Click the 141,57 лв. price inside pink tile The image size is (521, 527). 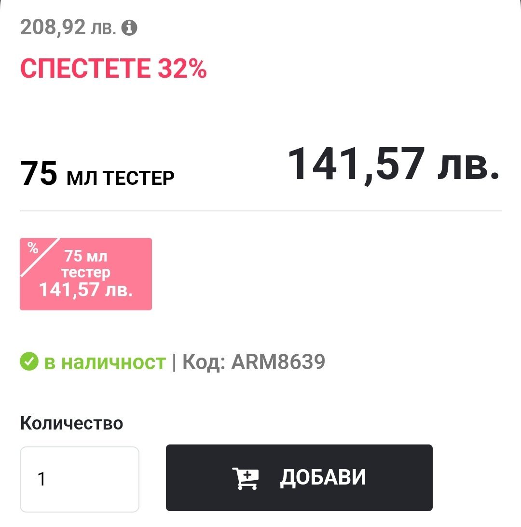coord(86,290)
